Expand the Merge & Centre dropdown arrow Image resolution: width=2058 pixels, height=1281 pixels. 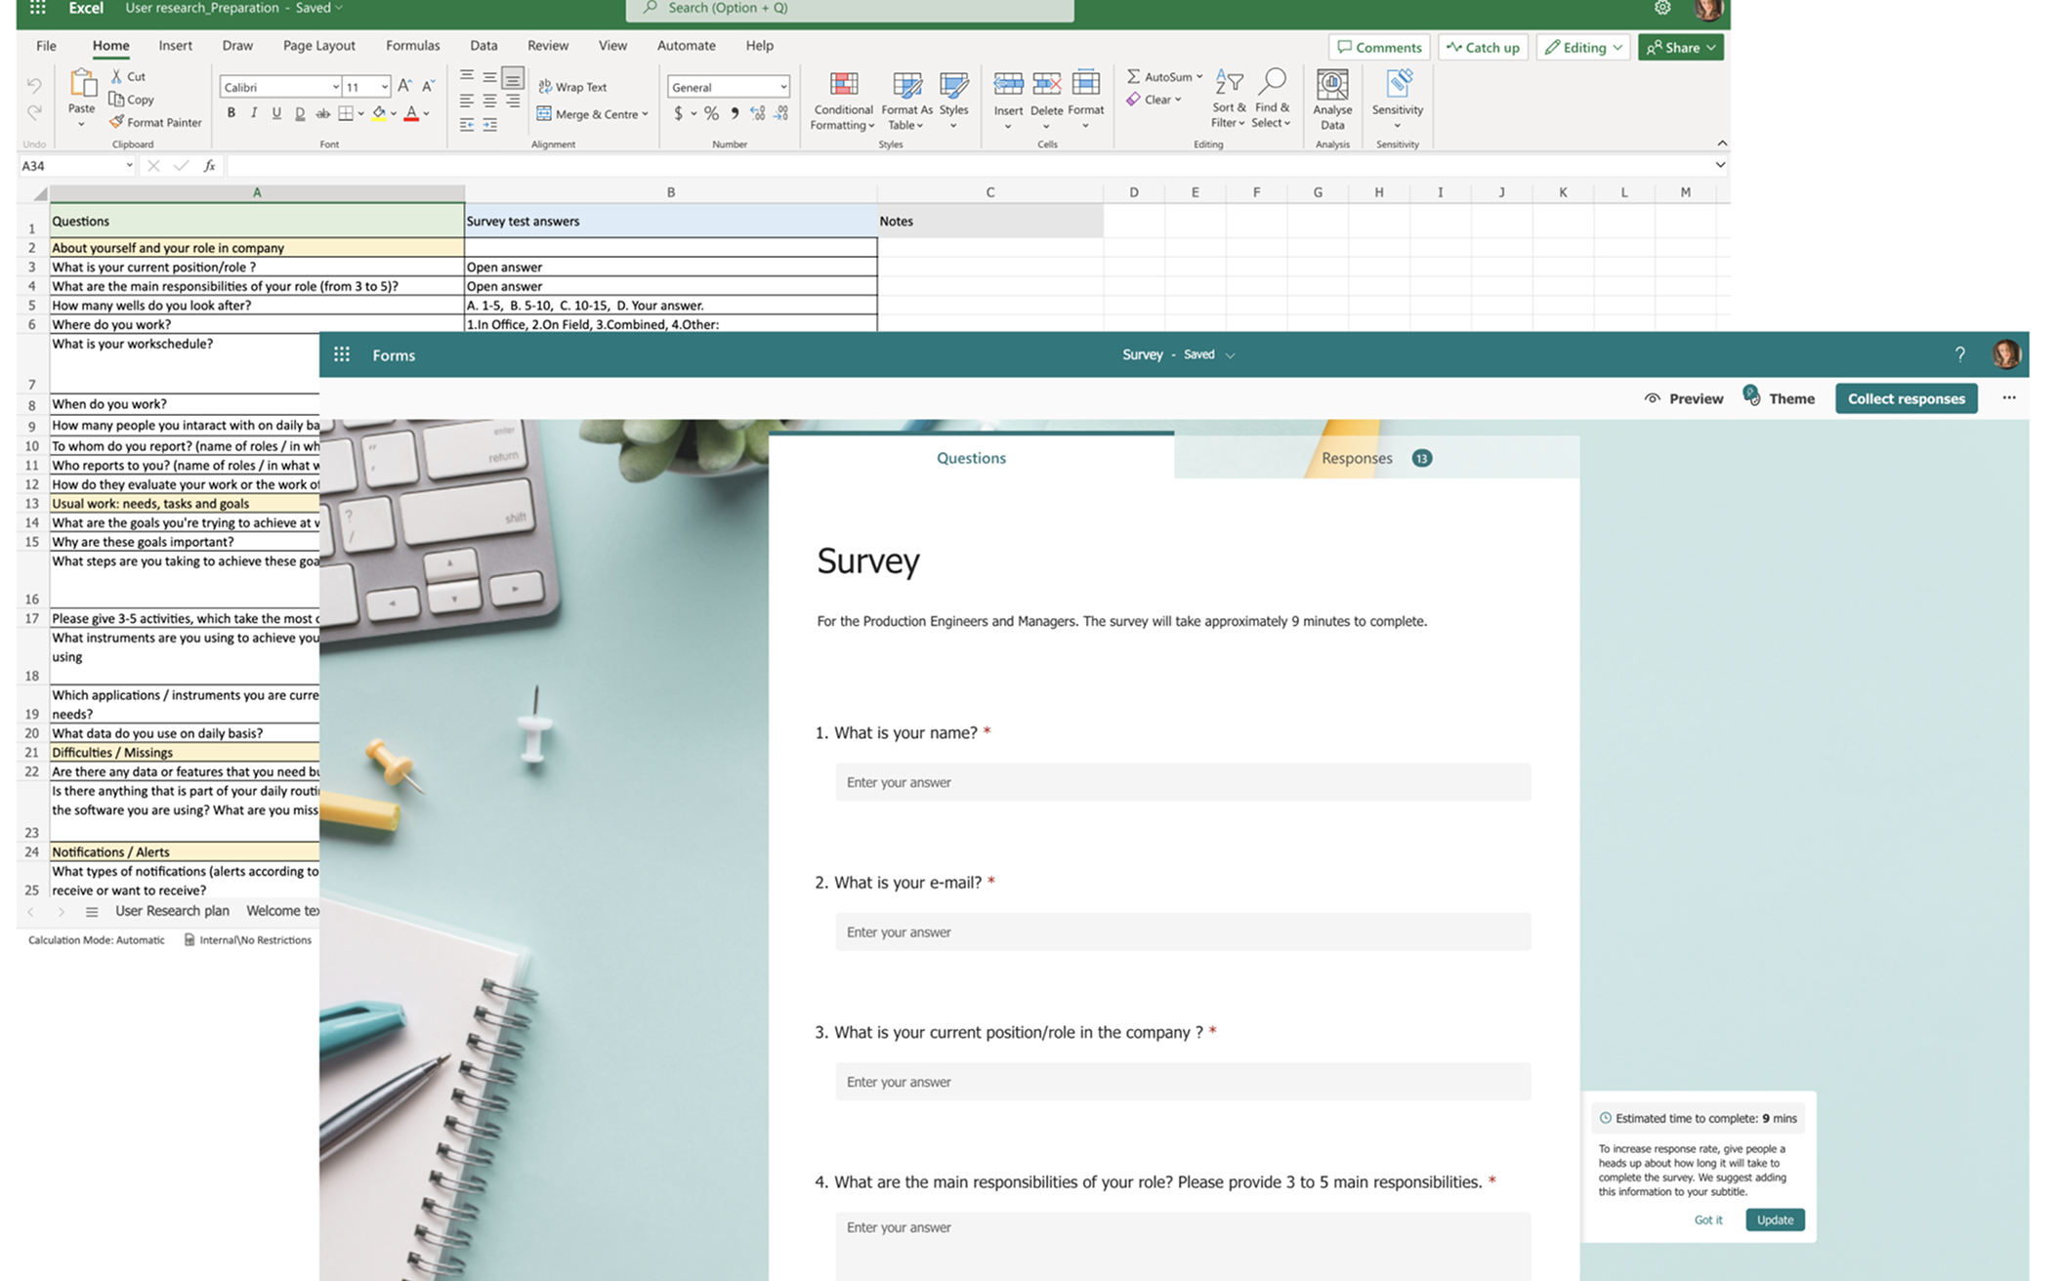click(x=645, y=114)
